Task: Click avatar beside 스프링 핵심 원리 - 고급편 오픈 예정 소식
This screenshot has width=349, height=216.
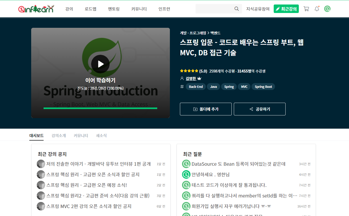Action: [41, 185]
